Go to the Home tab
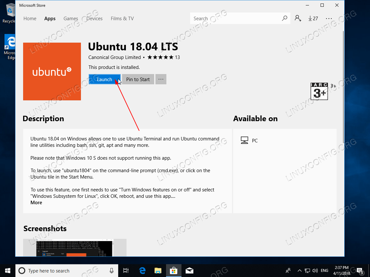 pyautogui.click(x=30, y=18)
